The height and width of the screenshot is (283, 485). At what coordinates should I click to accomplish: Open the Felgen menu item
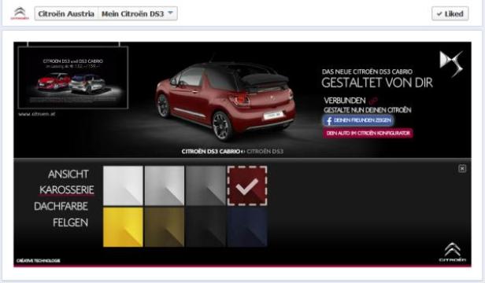[x=70, y=222]
